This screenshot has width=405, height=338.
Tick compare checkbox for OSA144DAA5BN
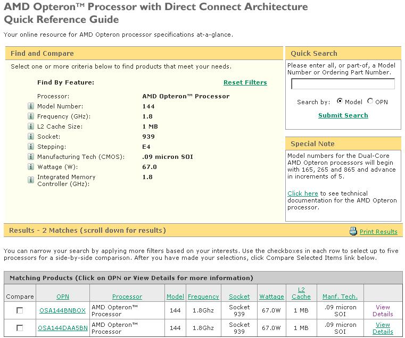click(20, 328)
